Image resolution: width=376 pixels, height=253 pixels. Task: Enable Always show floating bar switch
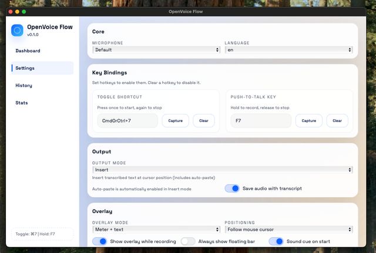(188, 241)
